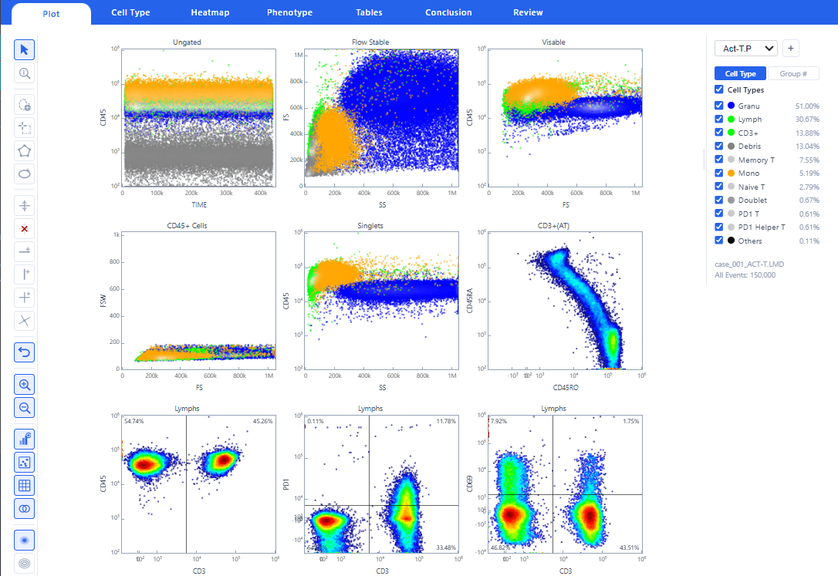Screen dimensions: 838x576
Task: Open the Heatmap tab
Action: (x=210, y=12)
